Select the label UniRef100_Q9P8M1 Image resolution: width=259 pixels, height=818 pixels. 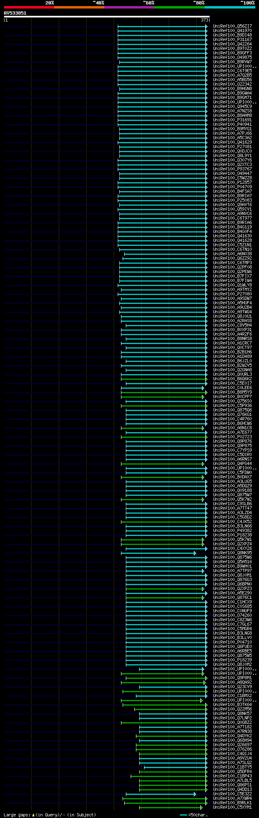tap(232, 678)
